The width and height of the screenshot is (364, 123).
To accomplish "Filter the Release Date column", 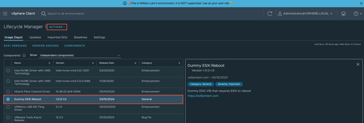I will 135,63.
